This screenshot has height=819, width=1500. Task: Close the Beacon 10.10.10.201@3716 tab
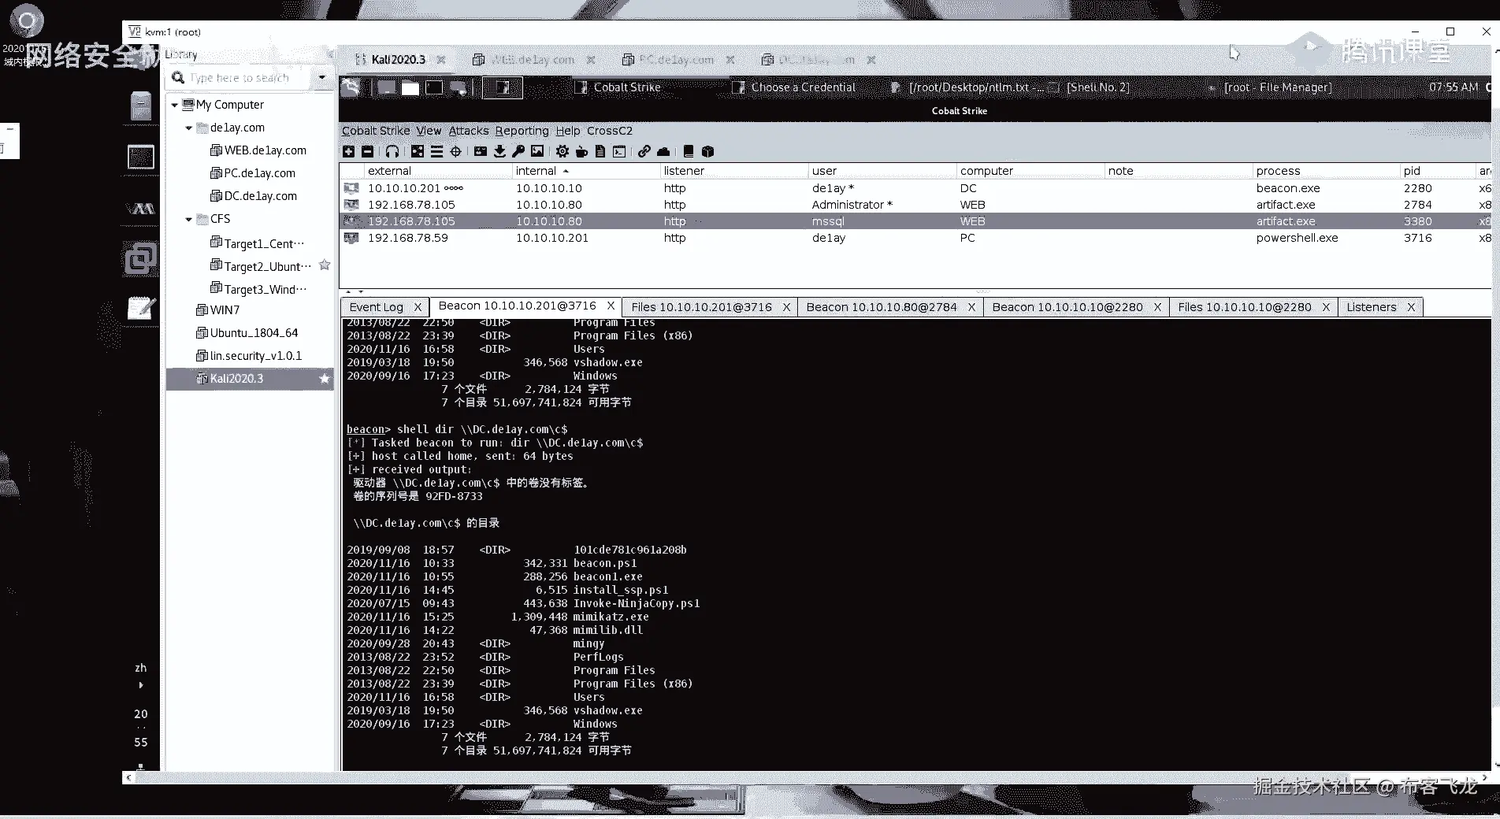611,306
